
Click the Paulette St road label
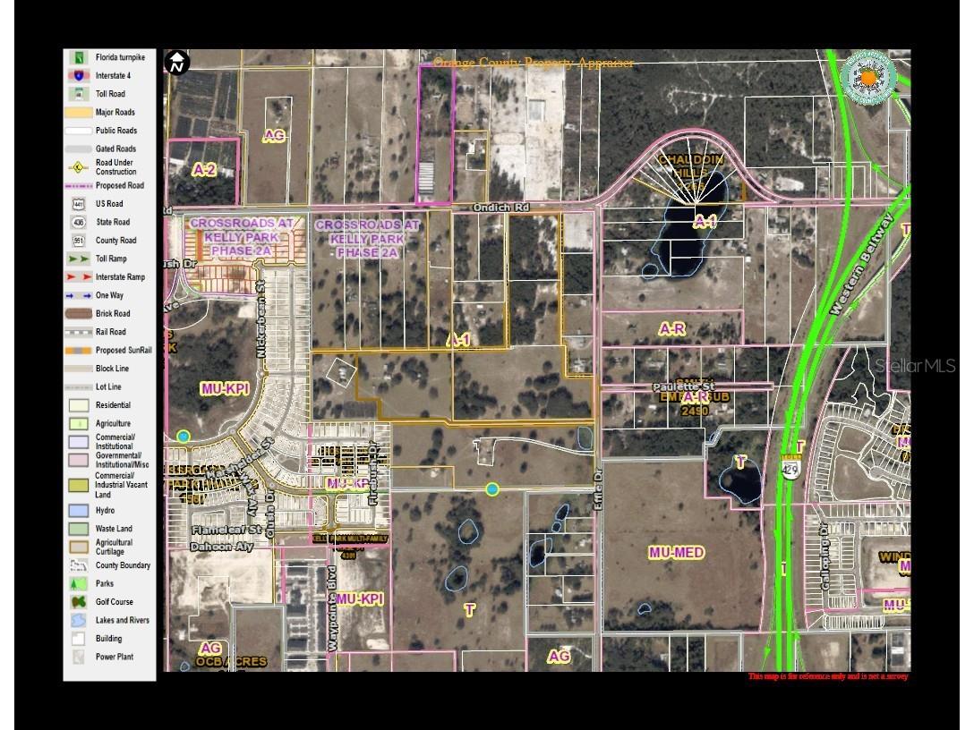[x=683, y=386]
